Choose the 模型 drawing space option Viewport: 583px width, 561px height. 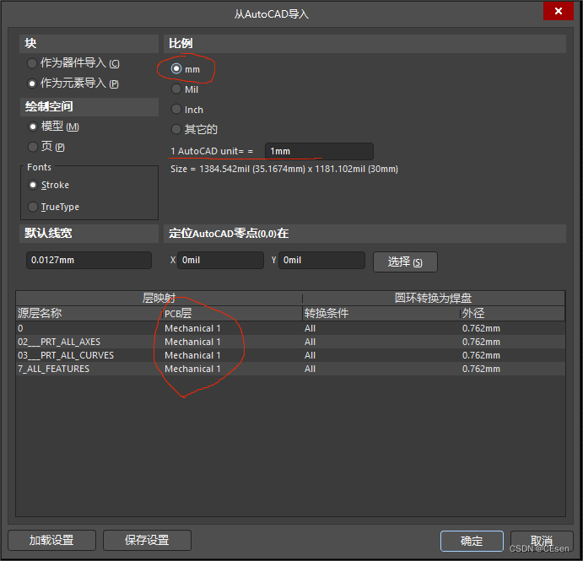tap(32, 127)
